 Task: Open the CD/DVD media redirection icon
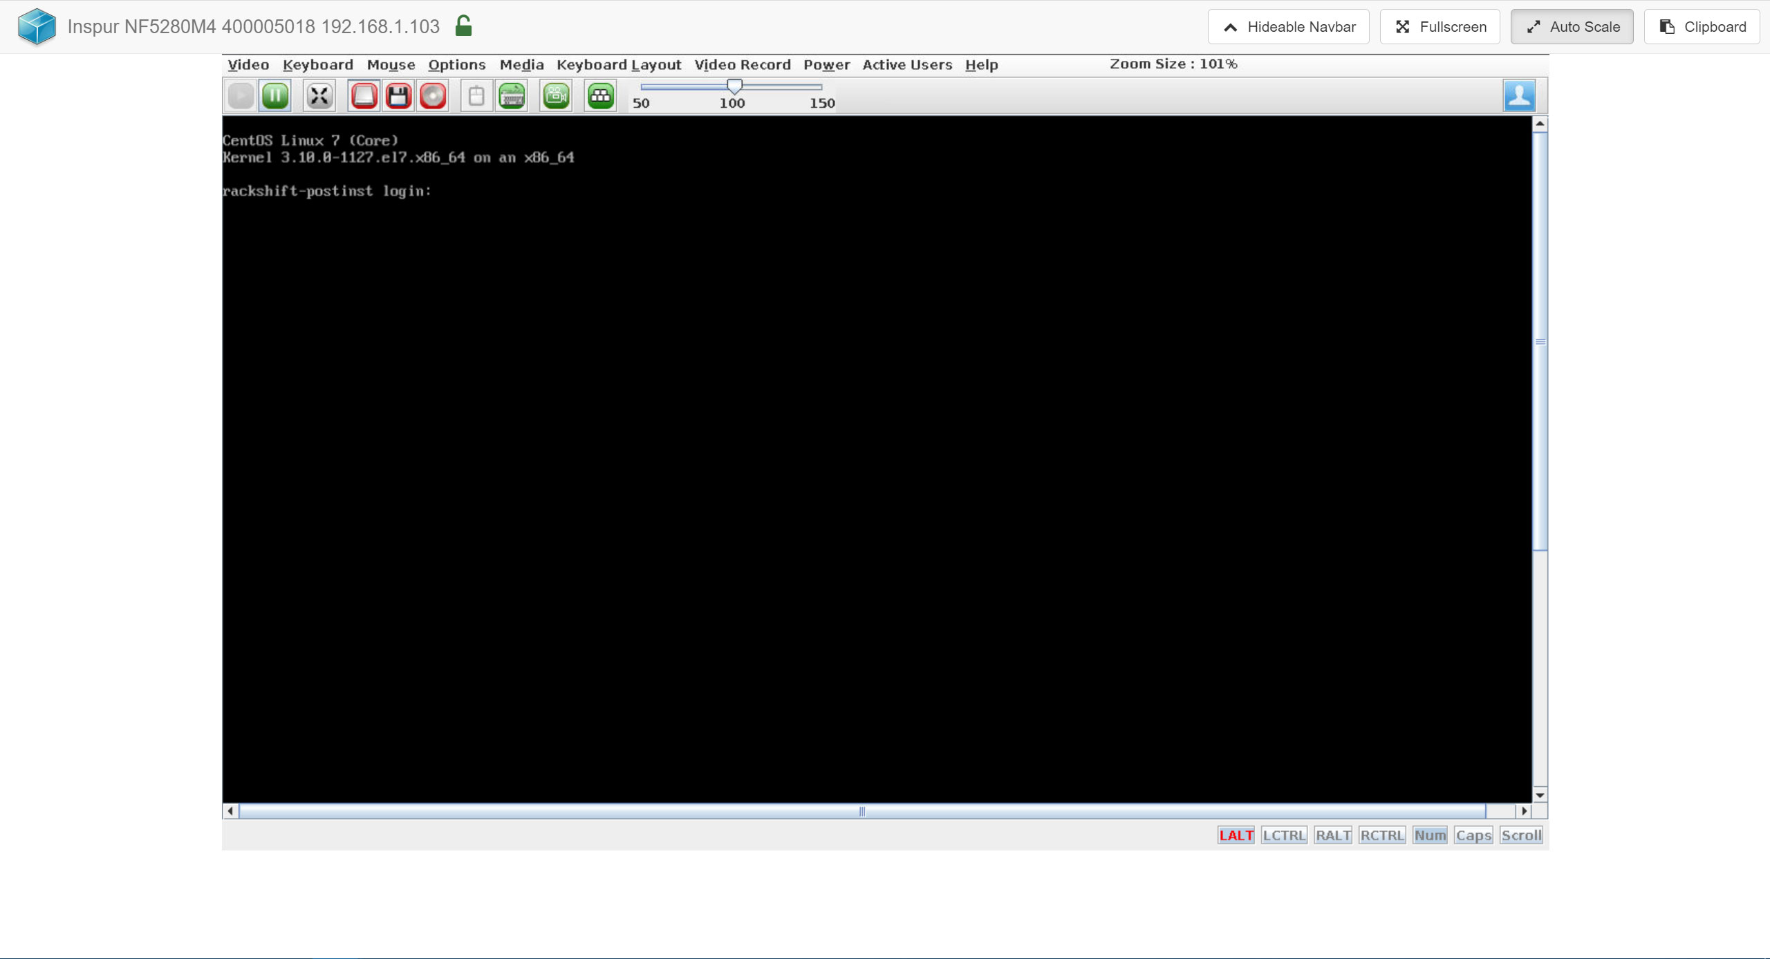point(434,95)
